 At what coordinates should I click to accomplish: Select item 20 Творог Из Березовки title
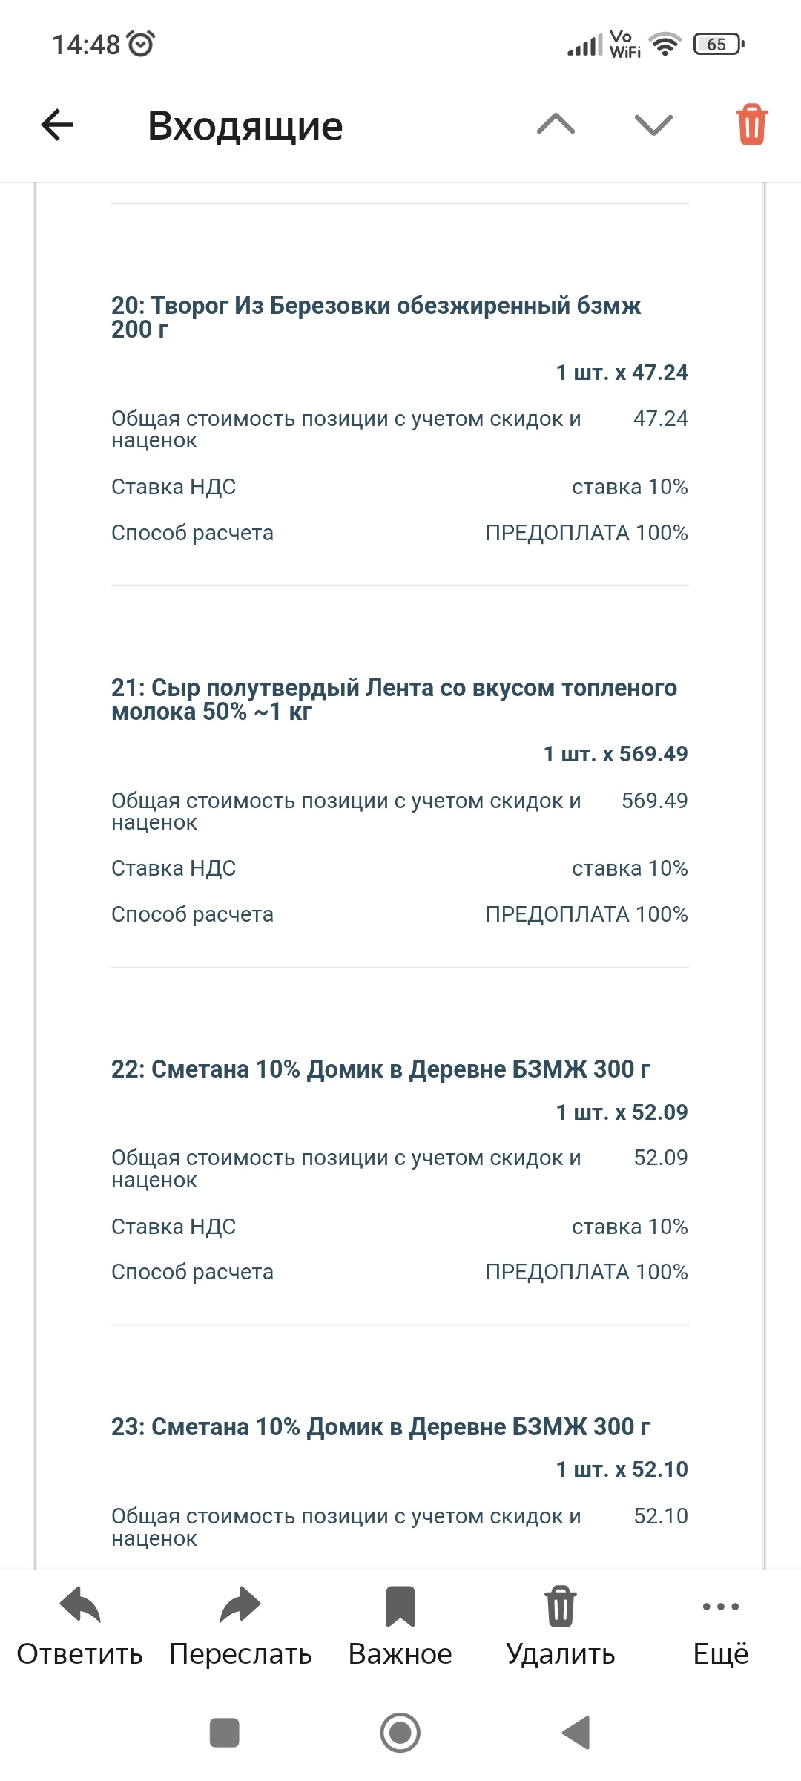(376, 317)
